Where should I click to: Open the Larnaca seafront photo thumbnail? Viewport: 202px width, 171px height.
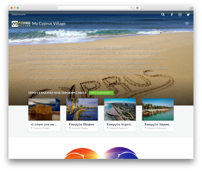coord(158,110)
